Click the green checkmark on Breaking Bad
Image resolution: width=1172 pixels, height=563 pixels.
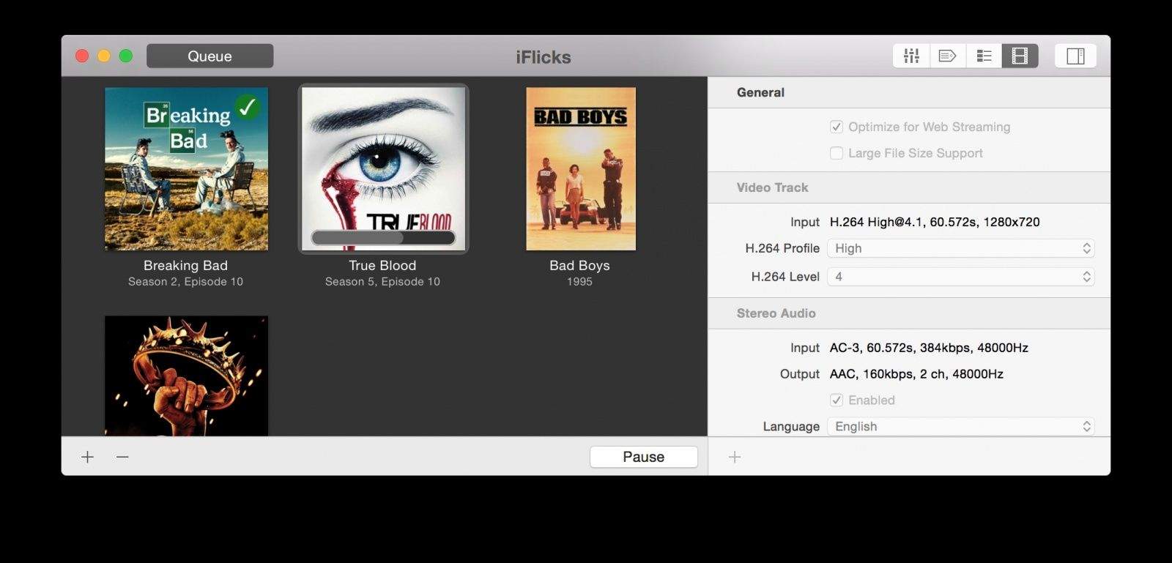pyautogui.click(x=248, y=107)
